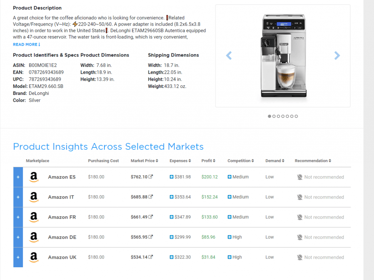The image size is (374, 280).
Task: Sort table by Recommendation
Action: coord(313,161)
